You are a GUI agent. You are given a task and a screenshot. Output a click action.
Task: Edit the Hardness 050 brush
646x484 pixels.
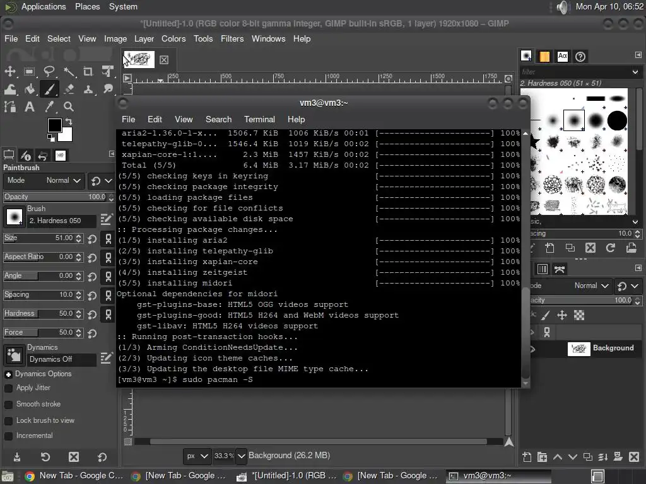(106, 219)
